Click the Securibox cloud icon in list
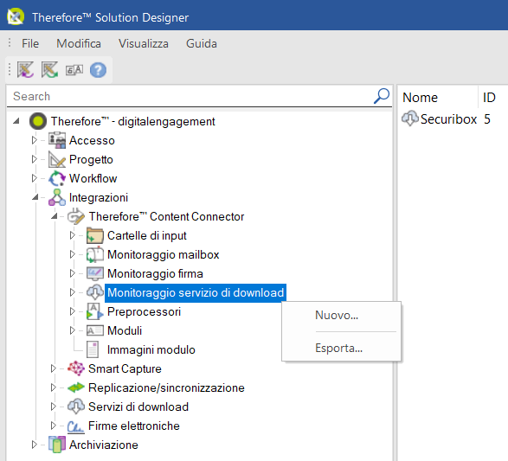This screenshot has height=461, width=508. (410, 118)
